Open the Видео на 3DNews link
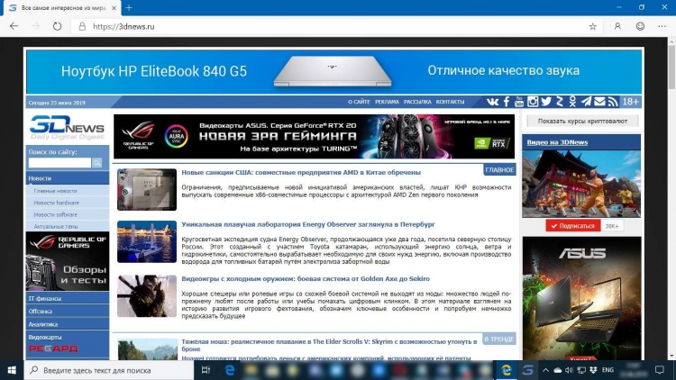The image size is (676, 380). point(557,142)
